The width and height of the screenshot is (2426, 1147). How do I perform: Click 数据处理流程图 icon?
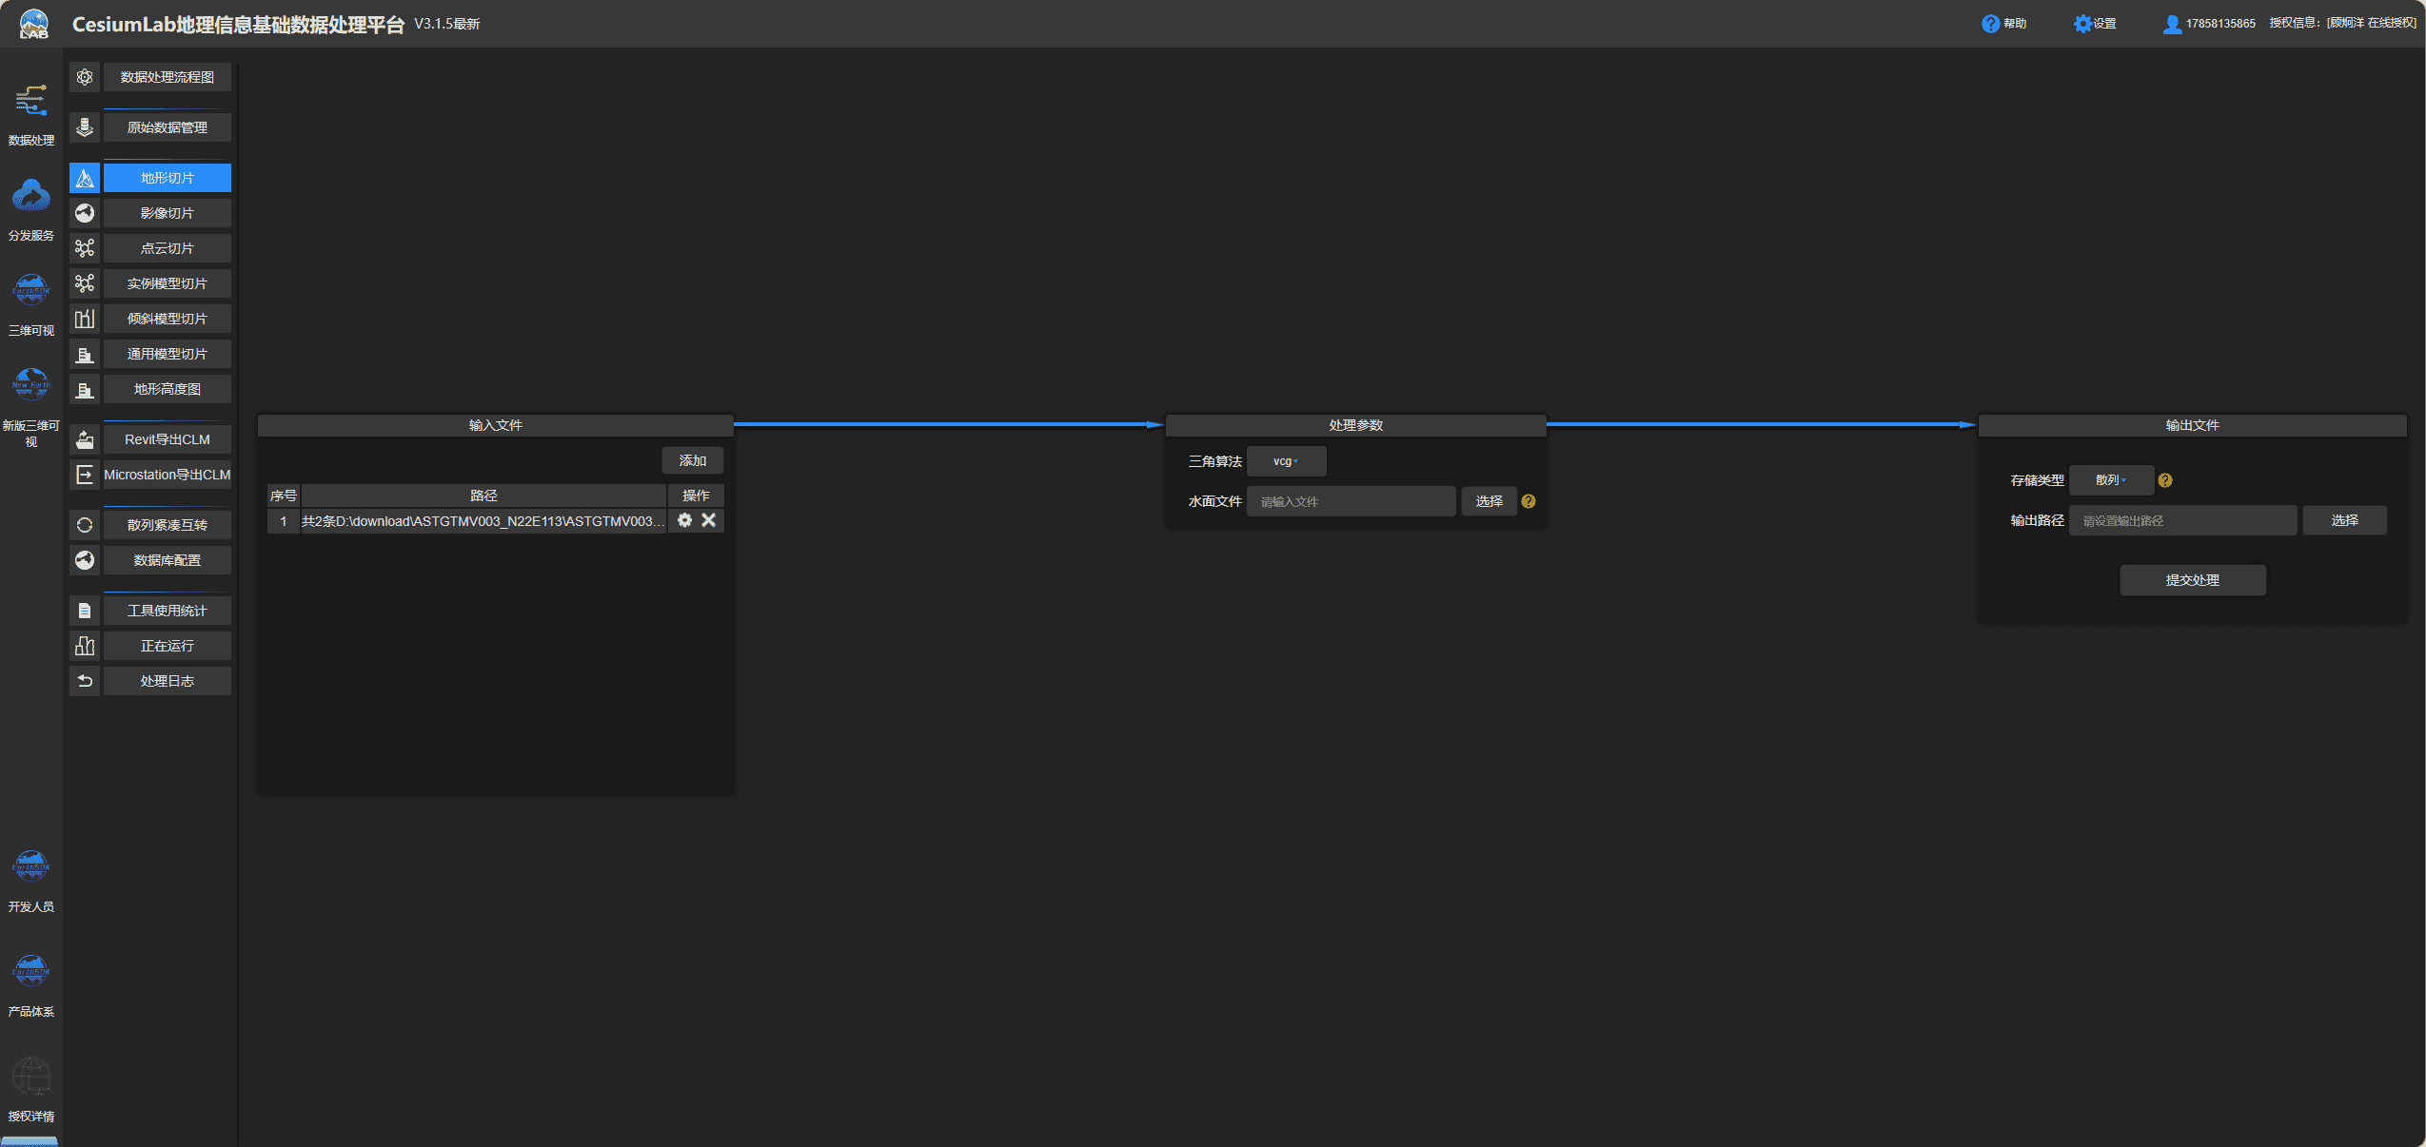click(85, 76)
